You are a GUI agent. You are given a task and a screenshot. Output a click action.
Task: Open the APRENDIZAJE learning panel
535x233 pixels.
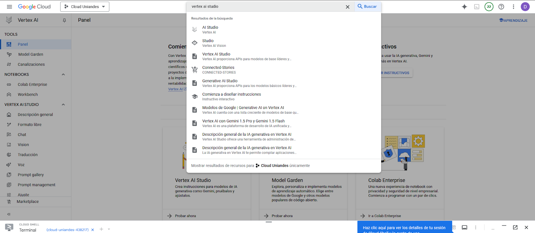coord(513,20)
